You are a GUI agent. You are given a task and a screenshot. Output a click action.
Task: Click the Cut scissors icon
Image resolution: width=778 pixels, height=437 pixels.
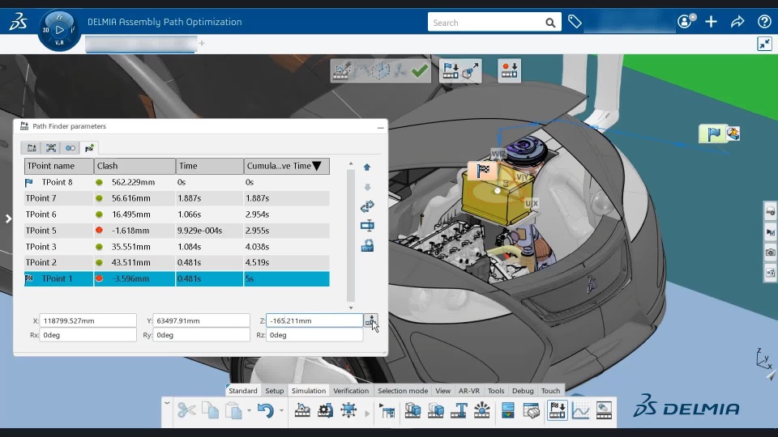pos(186,410)
